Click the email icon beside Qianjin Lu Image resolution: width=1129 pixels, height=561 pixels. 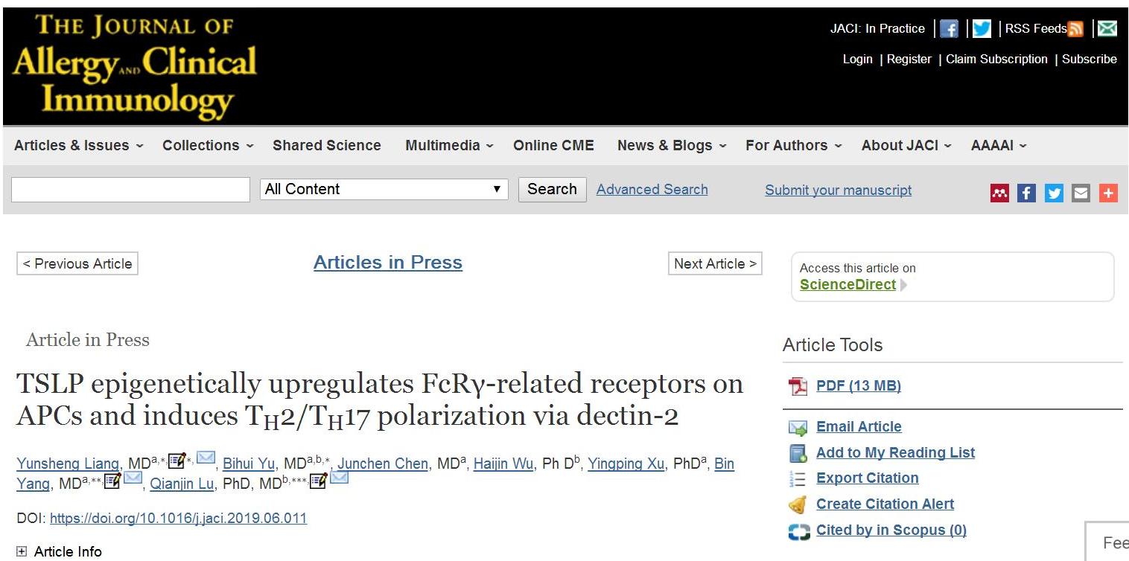339,480
